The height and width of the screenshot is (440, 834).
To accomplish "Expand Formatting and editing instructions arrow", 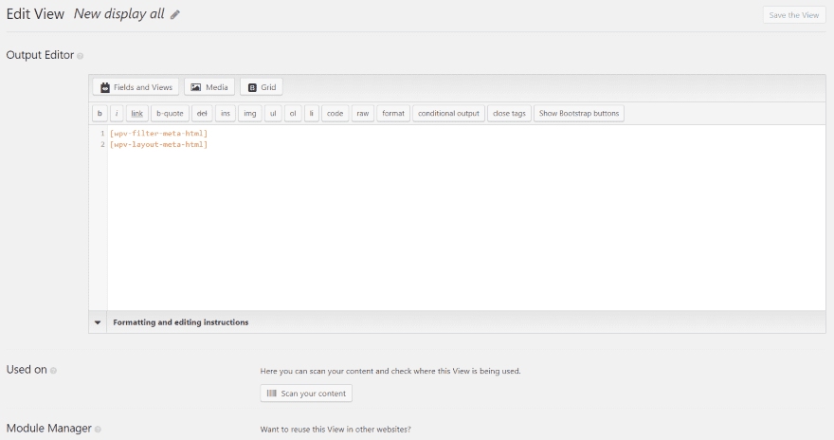I will [x=98, y=322].
